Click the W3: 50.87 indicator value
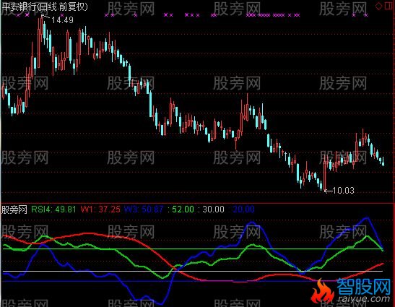This screenshot has height=307, width=395. pyautogui.click(x=144, y=209)
